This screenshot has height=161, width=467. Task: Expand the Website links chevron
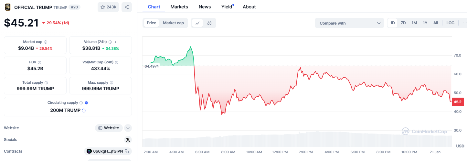pyautogui.click(x=128, y=128)
